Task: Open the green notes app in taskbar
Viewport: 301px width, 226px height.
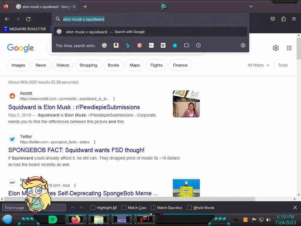Action: pyautogui.click(x=53, y=220)
